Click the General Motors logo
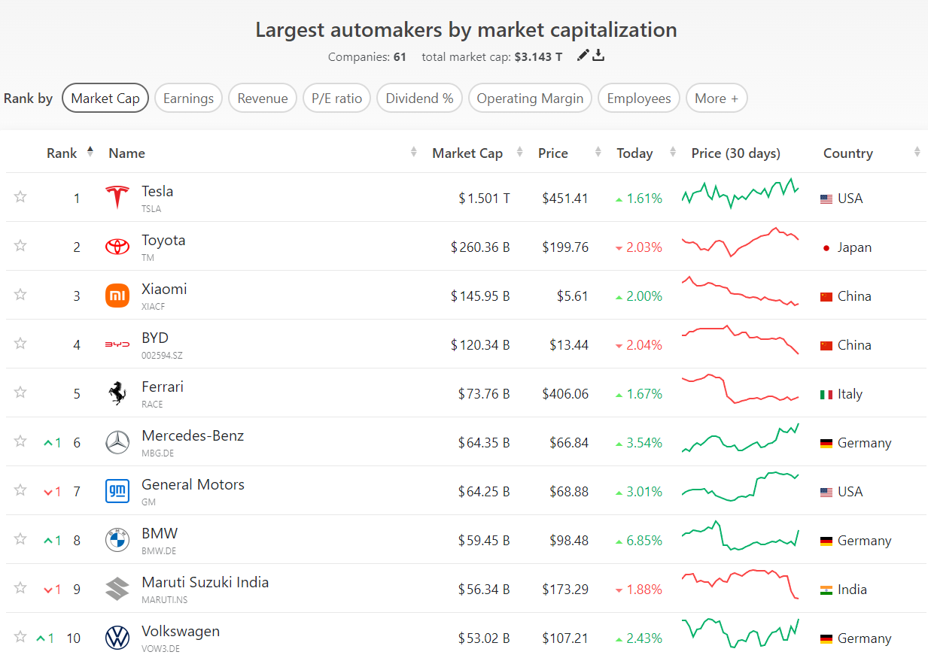928x661 pixels. [117, 491]
